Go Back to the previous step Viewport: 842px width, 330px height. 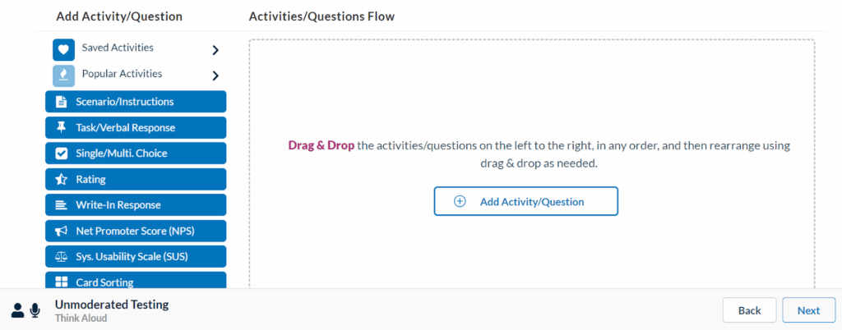749,310
